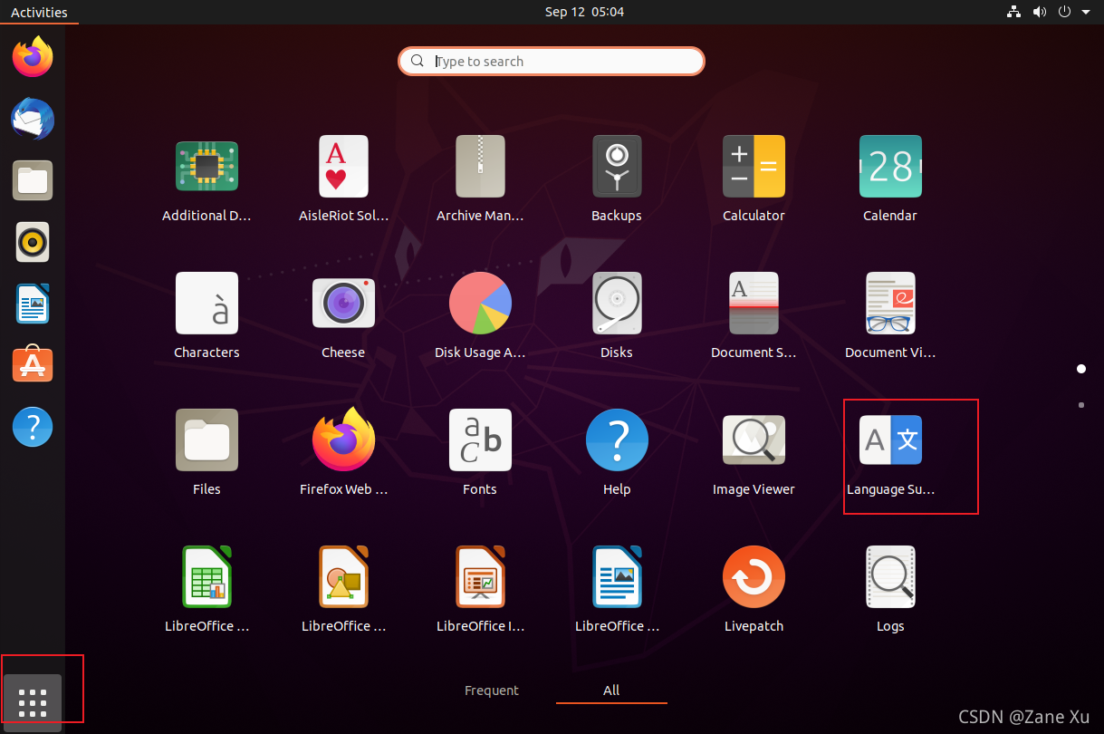Launch LibreOffice Calc spreadsheet icon
This screenshot has height=734, width=1104.
click(206, 577)
